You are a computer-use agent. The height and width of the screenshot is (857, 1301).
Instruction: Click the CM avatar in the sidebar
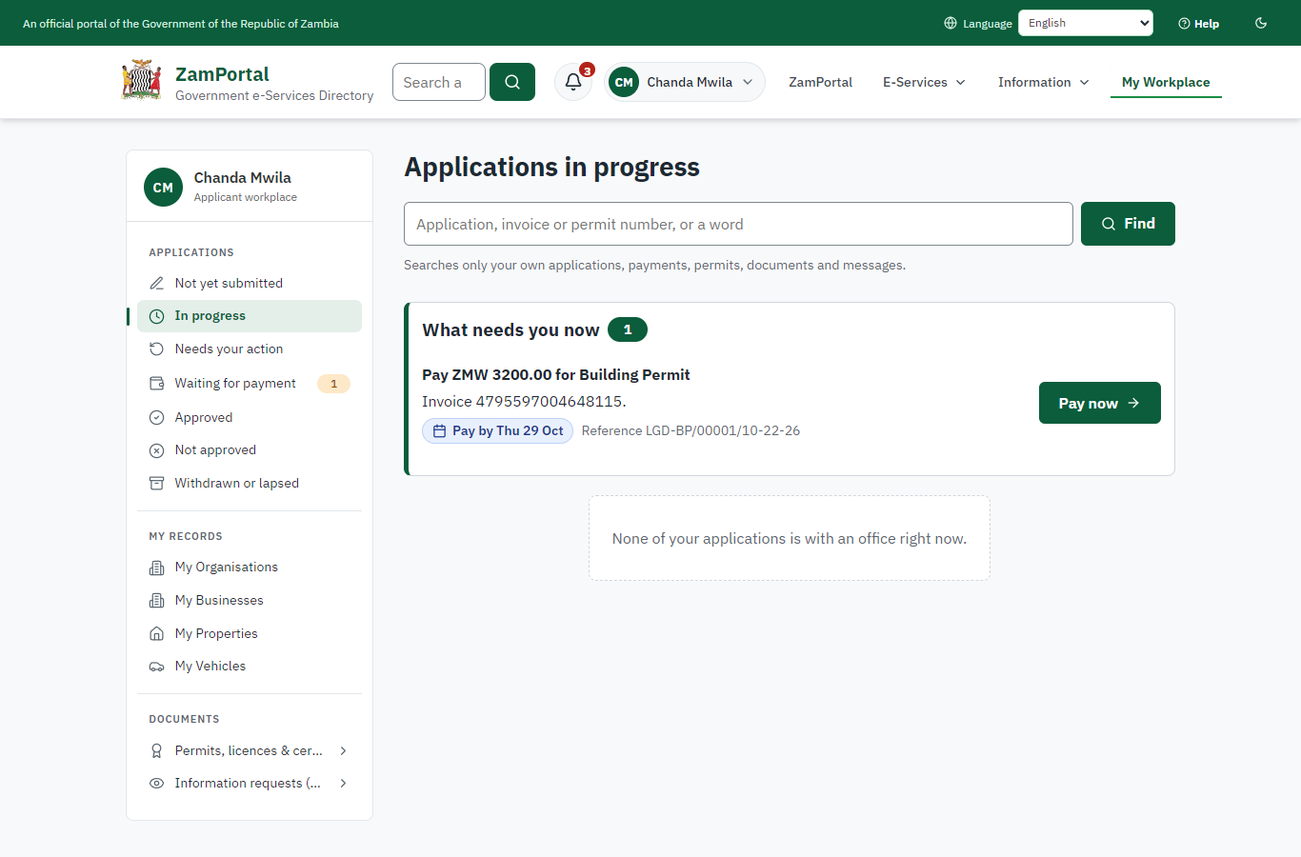pyautogui.click(x=163, y=188)
